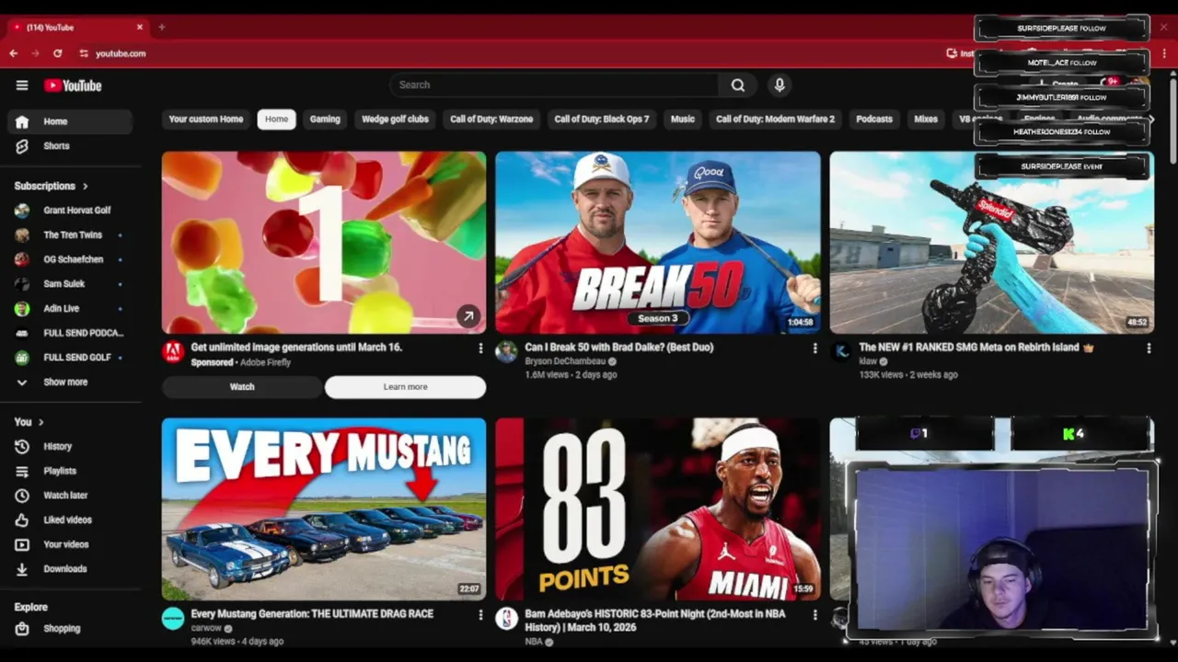
Task: Select the Wedge golf clubs chip
Action: coord(395,119)
